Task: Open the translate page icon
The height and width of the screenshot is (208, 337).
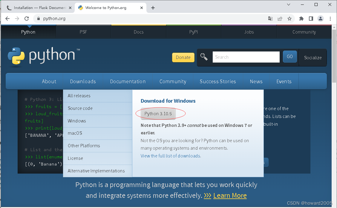Action: tap(270, 19)
